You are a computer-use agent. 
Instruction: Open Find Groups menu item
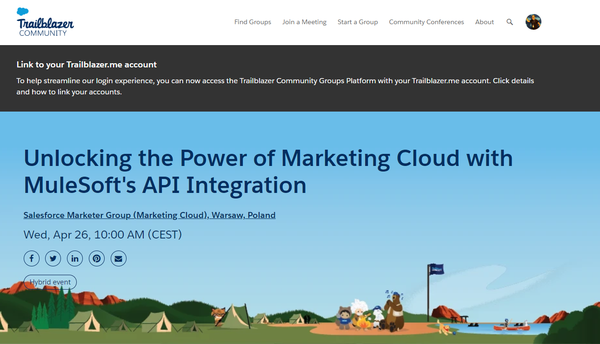click(x=253, y=22)
